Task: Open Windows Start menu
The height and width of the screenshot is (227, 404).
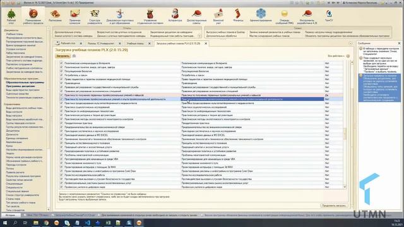Action: tap(5, 223)
